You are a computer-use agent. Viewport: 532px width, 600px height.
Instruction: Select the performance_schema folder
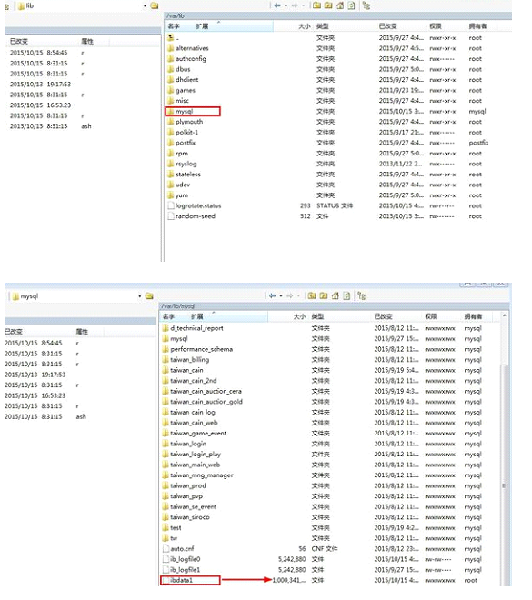click(x=197, y=349)
